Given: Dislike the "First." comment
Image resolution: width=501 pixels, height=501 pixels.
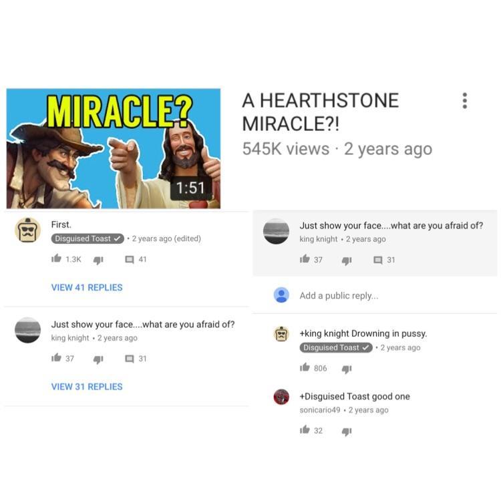Looking at the screenshot, I should point(98,260).
